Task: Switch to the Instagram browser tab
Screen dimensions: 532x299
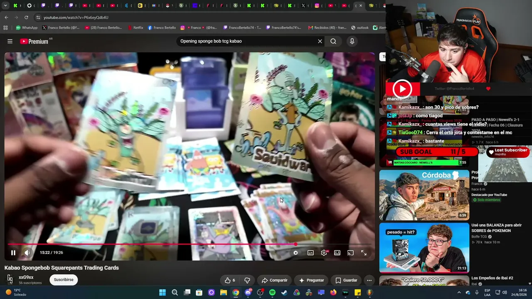Action: (317, 5)
